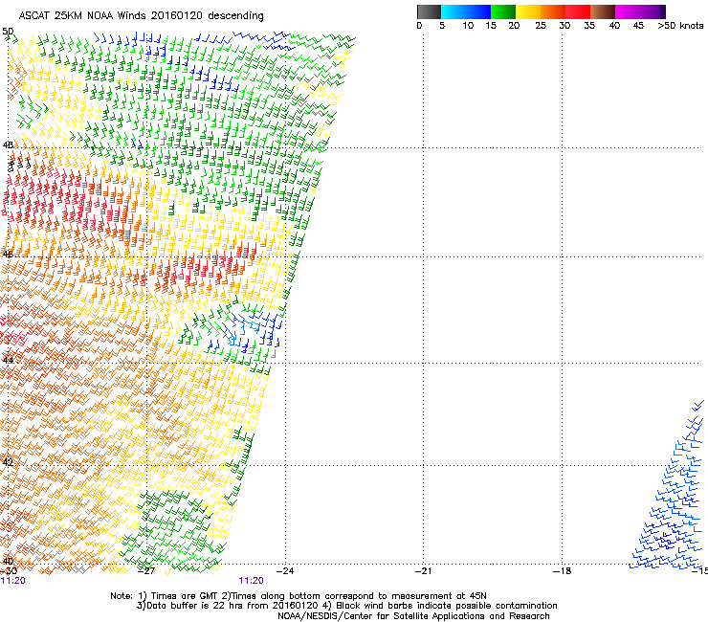This screenshot has height=622, width=708.
Task: Click the red 30-35 knots legend segment
Action: (x=578, y=11)
